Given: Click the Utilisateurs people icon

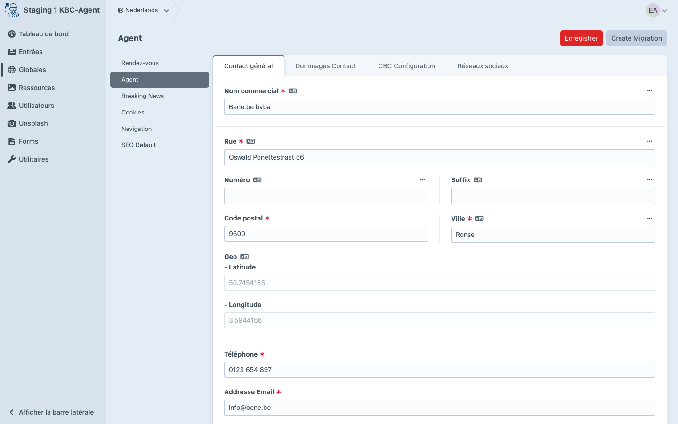Looking at the screenshot, I should [12, 106].
